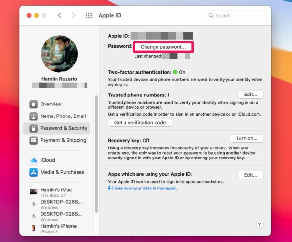Turn on the recovery key
Image resolution: width=292 pixels, height=242 pixels.
(x=247, y=138)
